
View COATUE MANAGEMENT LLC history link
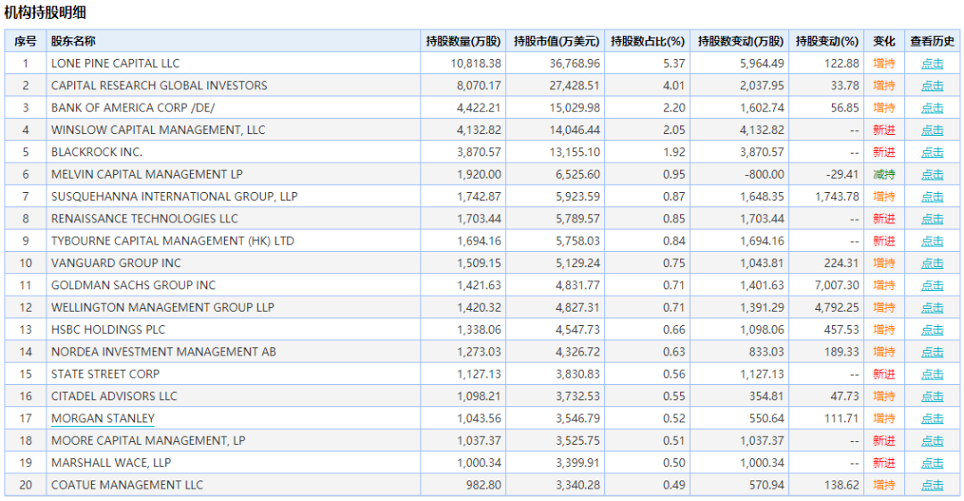[x=932, y=484]
